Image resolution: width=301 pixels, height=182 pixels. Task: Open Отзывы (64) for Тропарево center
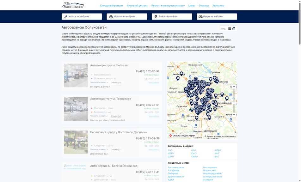click(116, 116)
